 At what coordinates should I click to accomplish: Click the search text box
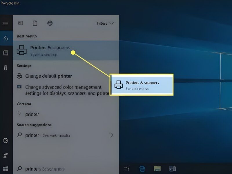(x=67, y=169)
